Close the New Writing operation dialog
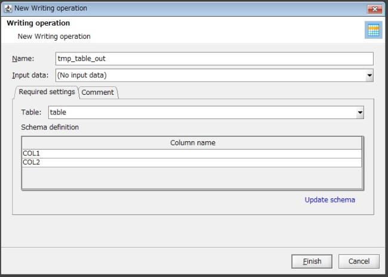Image resolution: width=388 pixels, height=277 pixels. (375, 8)
